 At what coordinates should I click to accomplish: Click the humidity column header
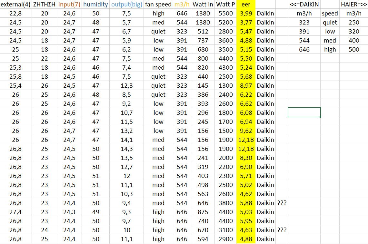[95, 5]
